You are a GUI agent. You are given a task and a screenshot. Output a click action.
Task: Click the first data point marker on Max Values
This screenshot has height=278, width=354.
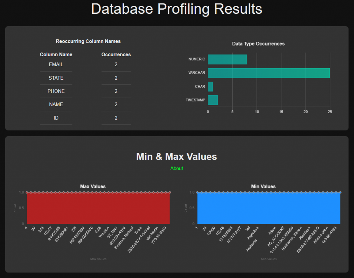26,192
